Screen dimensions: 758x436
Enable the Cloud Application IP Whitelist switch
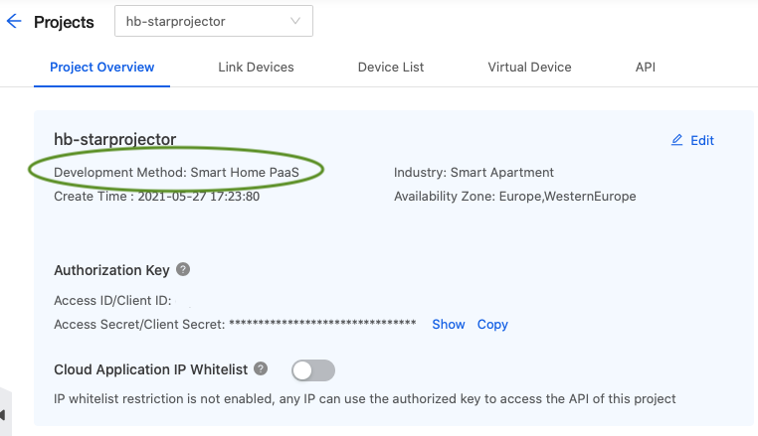pos(313,370)
